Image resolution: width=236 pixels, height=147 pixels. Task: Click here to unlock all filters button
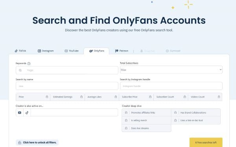point(37,143)
